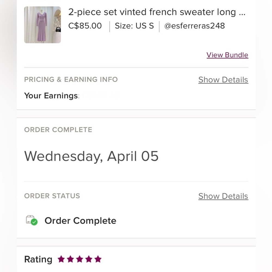The width and height of the screenshot is (272, 272).
Task: Click the second rating star
Action: point(70,259)
